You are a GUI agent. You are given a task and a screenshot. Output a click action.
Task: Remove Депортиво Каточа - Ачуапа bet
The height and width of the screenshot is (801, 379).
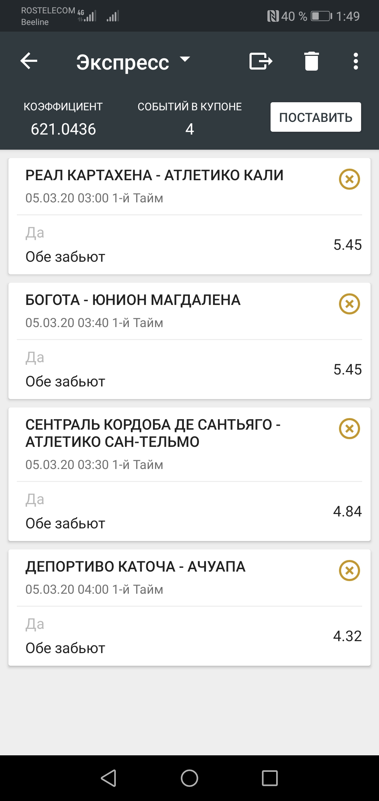[x=349, y=571]
